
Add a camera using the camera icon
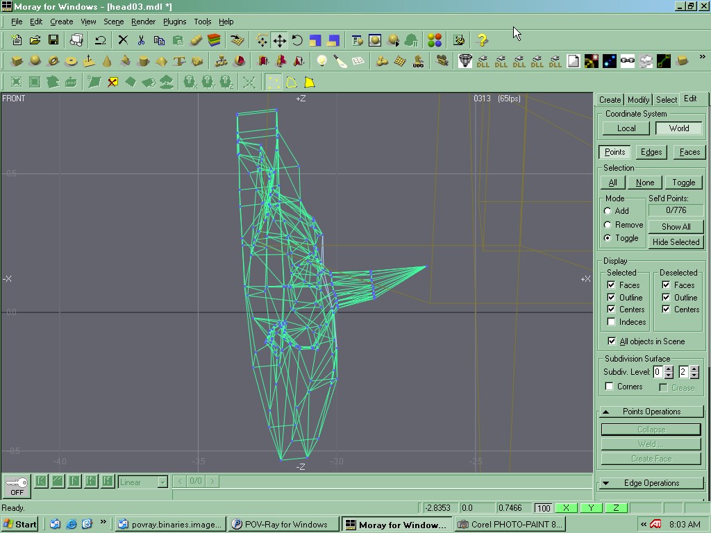tap(442, 61)
